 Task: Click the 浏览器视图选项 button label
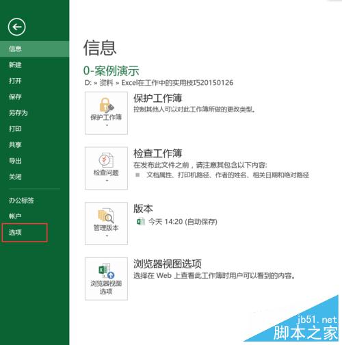(x=106, y=287)
